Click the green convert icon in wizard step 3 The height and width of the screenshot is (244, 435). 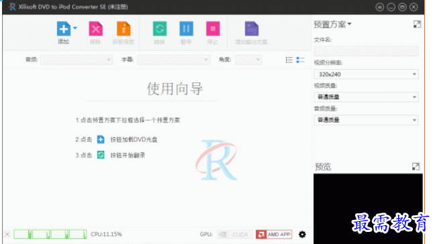click(x=101, y=155)
